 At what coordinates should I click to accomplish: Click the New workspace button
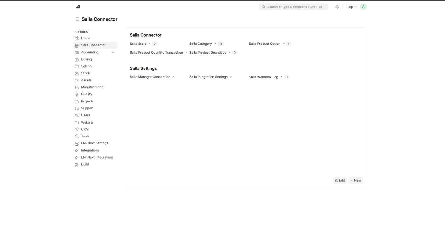[356, 180]
